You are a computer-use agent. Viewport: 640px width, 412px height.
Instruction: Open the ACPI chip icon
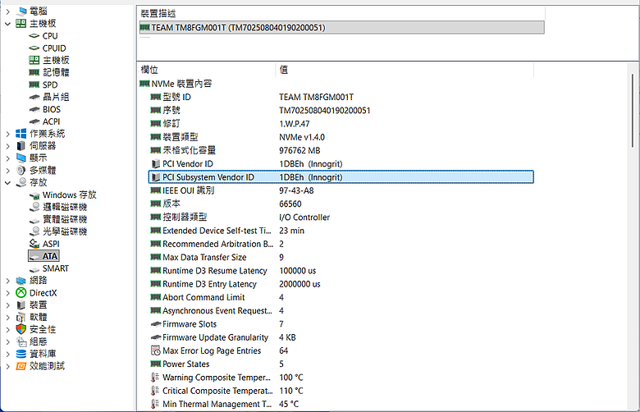34,121
